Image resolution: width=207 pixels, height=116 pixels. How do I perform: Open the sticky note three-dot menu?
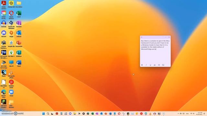tap(166, 37)
